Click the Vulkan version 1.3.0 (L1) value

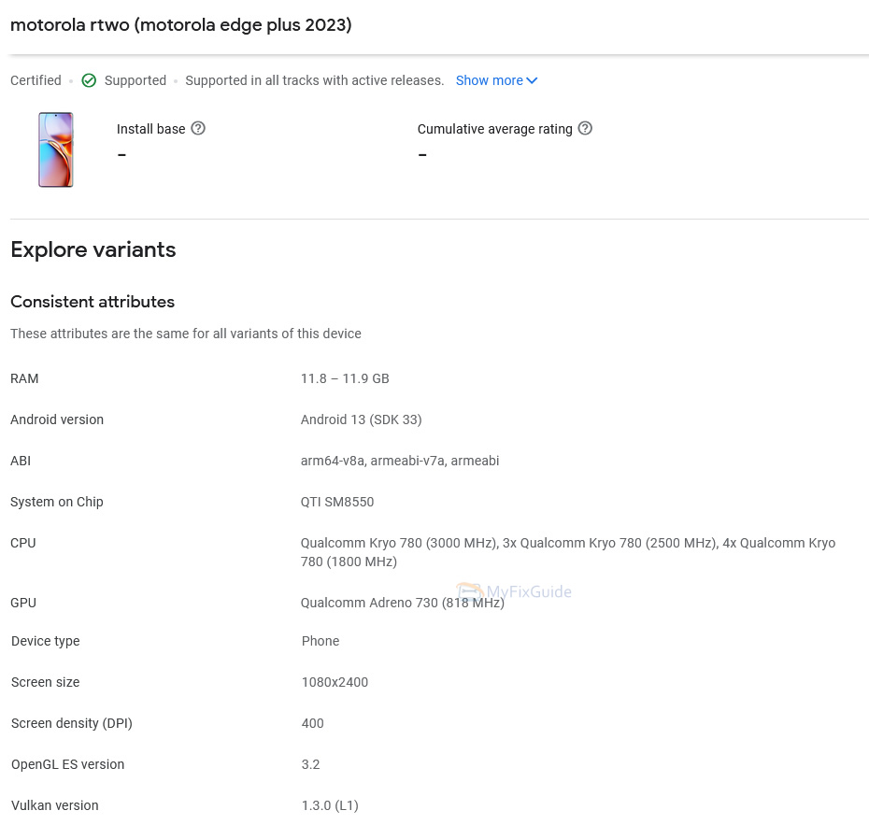(x=330, y=805)
